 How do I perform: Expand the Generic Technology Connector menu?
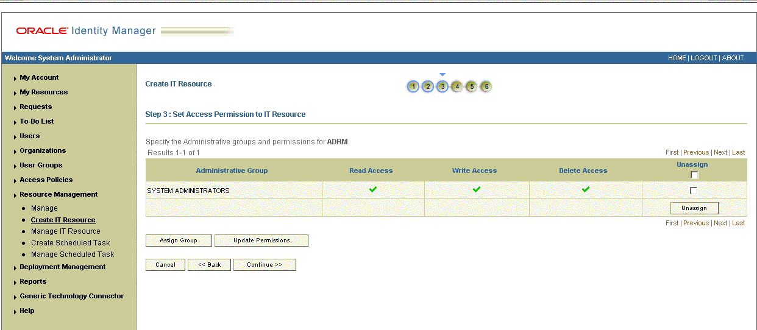[71, 297]
